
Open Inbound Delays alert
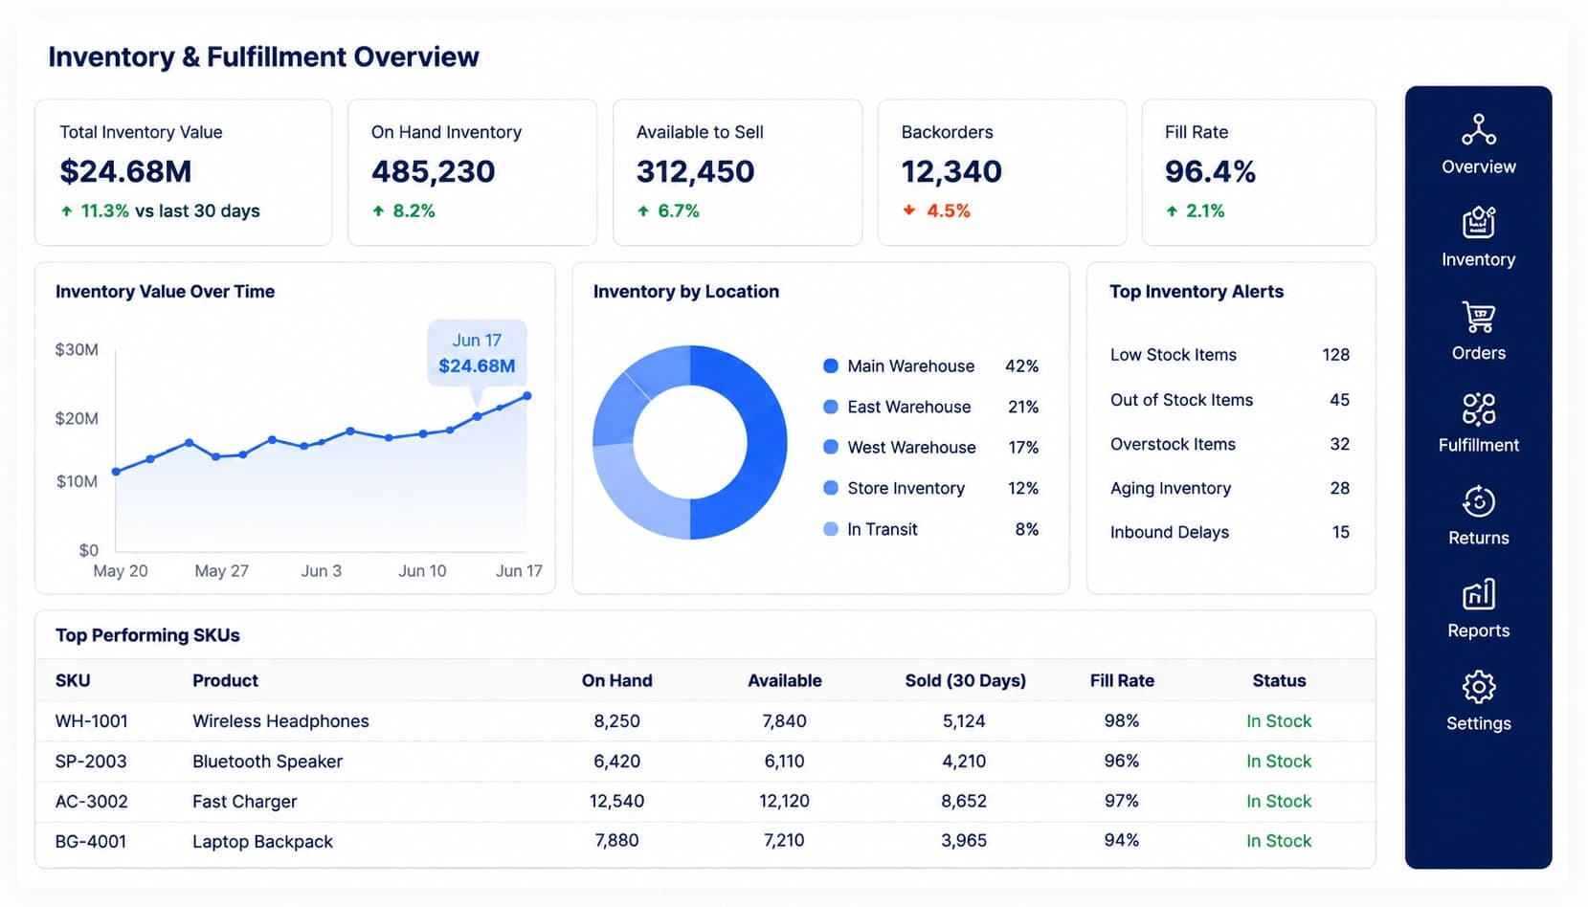click(x=1230, y=532)
